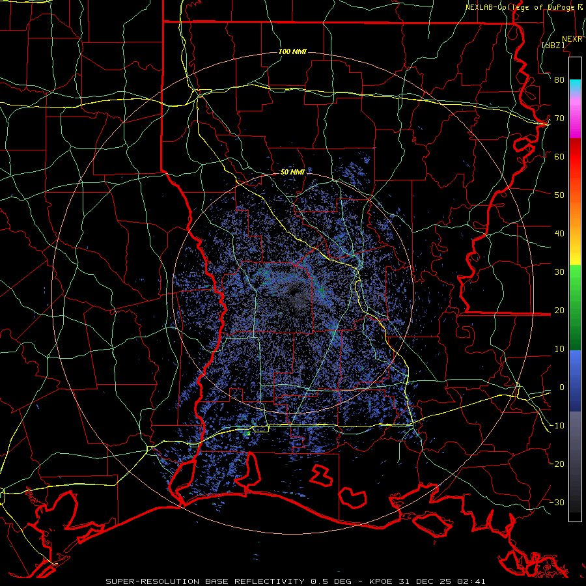586x586 pixels.
Task: Click the -20 value on color scale
Action: click(x=557, y=464)
